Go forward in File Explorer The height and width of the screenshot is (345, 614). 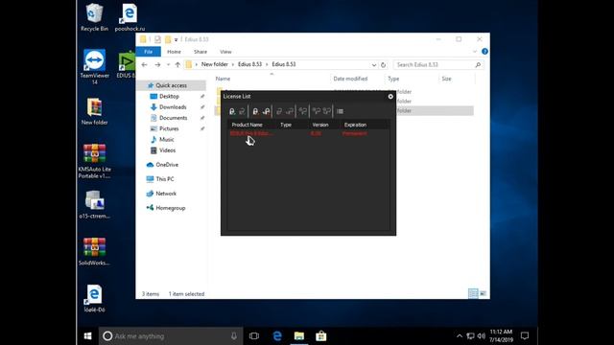(157, 64)
